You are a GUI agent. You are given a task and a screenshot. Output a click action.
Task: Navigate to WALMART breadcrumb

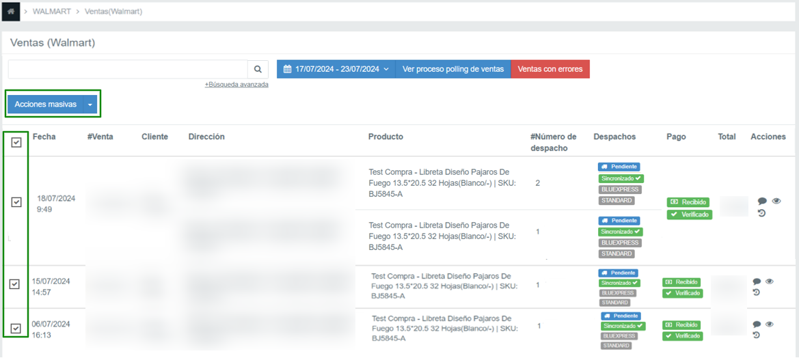click(51, 11)
